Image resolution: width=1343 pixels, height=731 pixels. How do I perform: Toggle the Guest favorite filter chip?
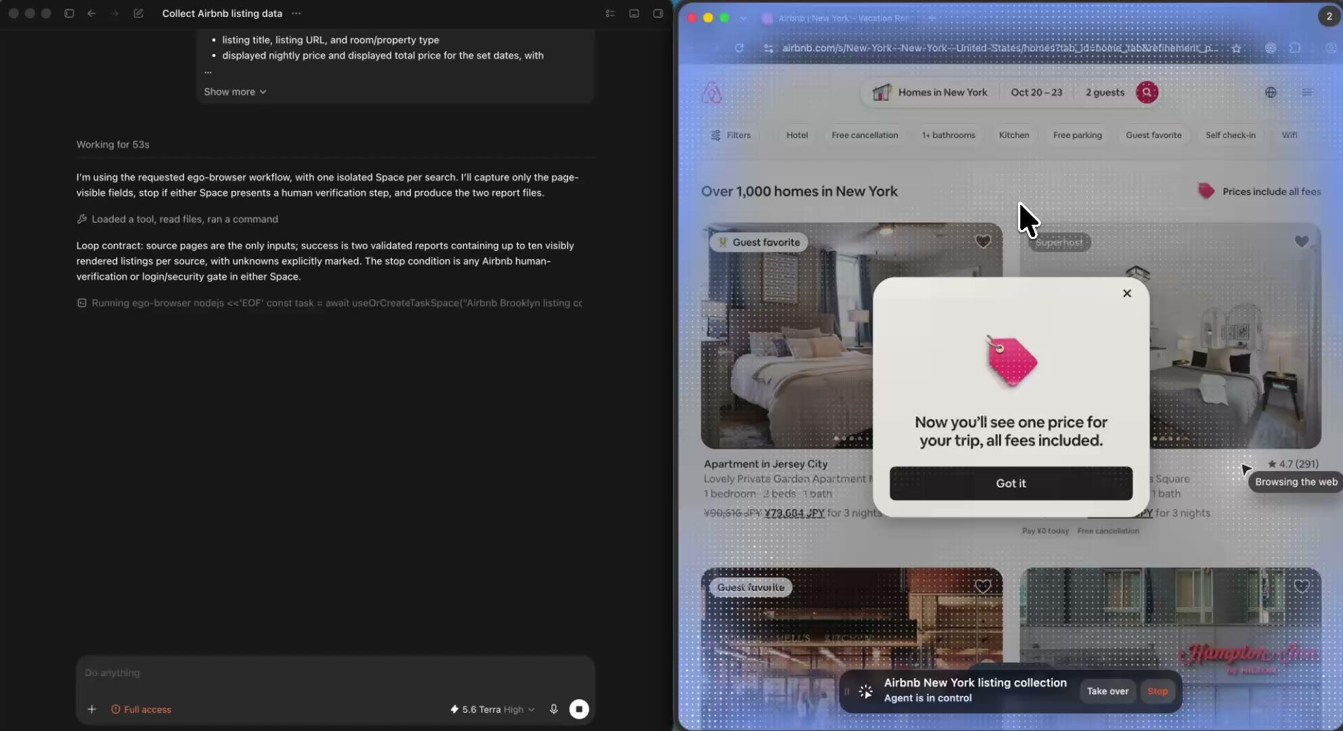coord(1153,135)
